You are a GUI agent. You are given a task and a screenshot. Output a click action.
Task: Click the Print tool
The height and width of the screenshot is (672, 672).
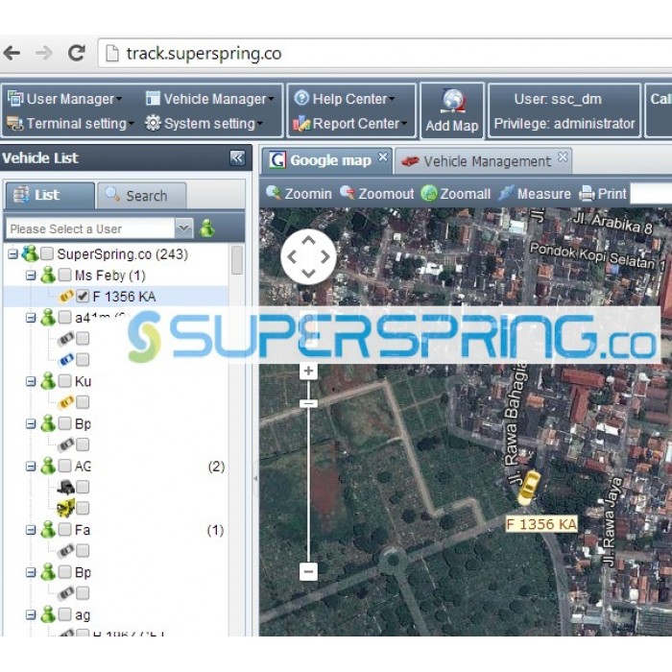(x=602, y=193)
